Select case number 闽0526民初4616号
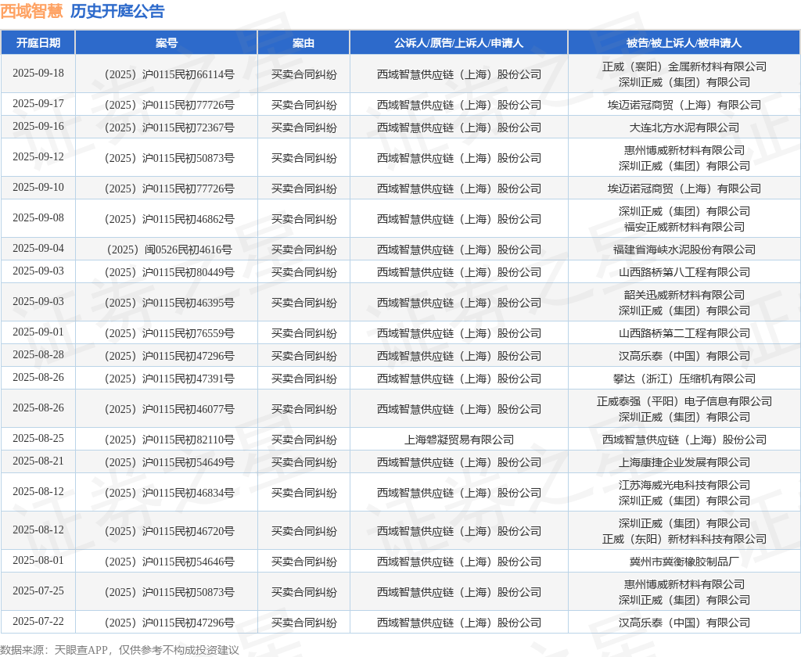801x657 pixels. tap(169, 250)
